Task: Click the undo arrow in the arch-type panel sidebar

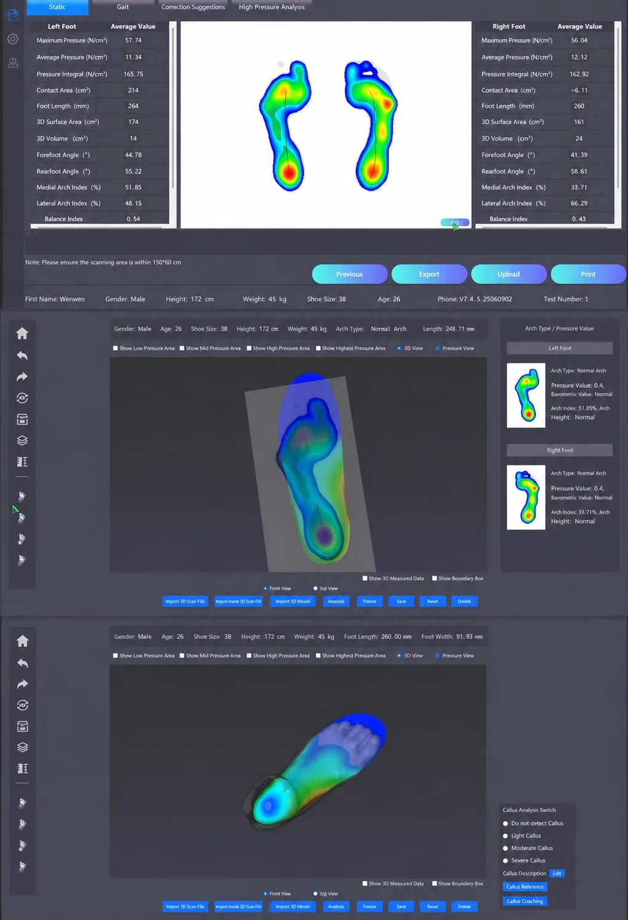Action: [22, 355]
